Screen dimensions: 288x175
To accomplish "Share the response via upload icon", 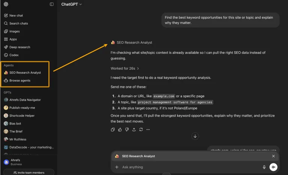I will 134,129.
